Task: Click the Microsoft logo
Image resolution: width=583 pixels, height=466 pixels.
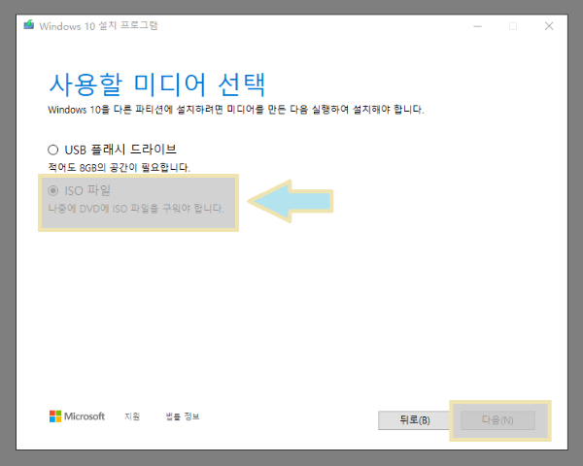Action: 77,416
